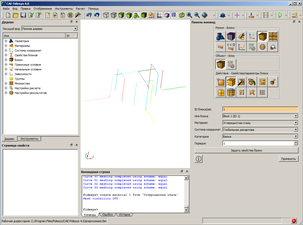Click the green refresh arrows icon

click(182, 15)
